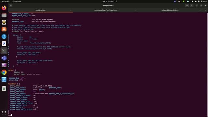208x117 pixels.
Task: Click green tray indicator icon
Action: (183, 1)
